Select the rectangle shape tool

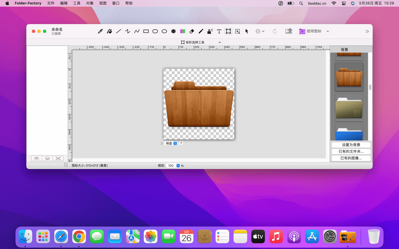pos(146,31)
